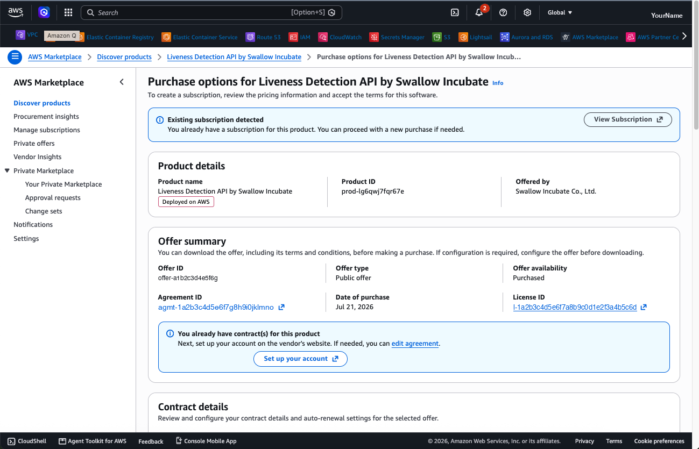The height and width of the screenshot is (449, 699).
Task: Open CloudShell terminal icon in top bar
Action: (x=454, y=12)
